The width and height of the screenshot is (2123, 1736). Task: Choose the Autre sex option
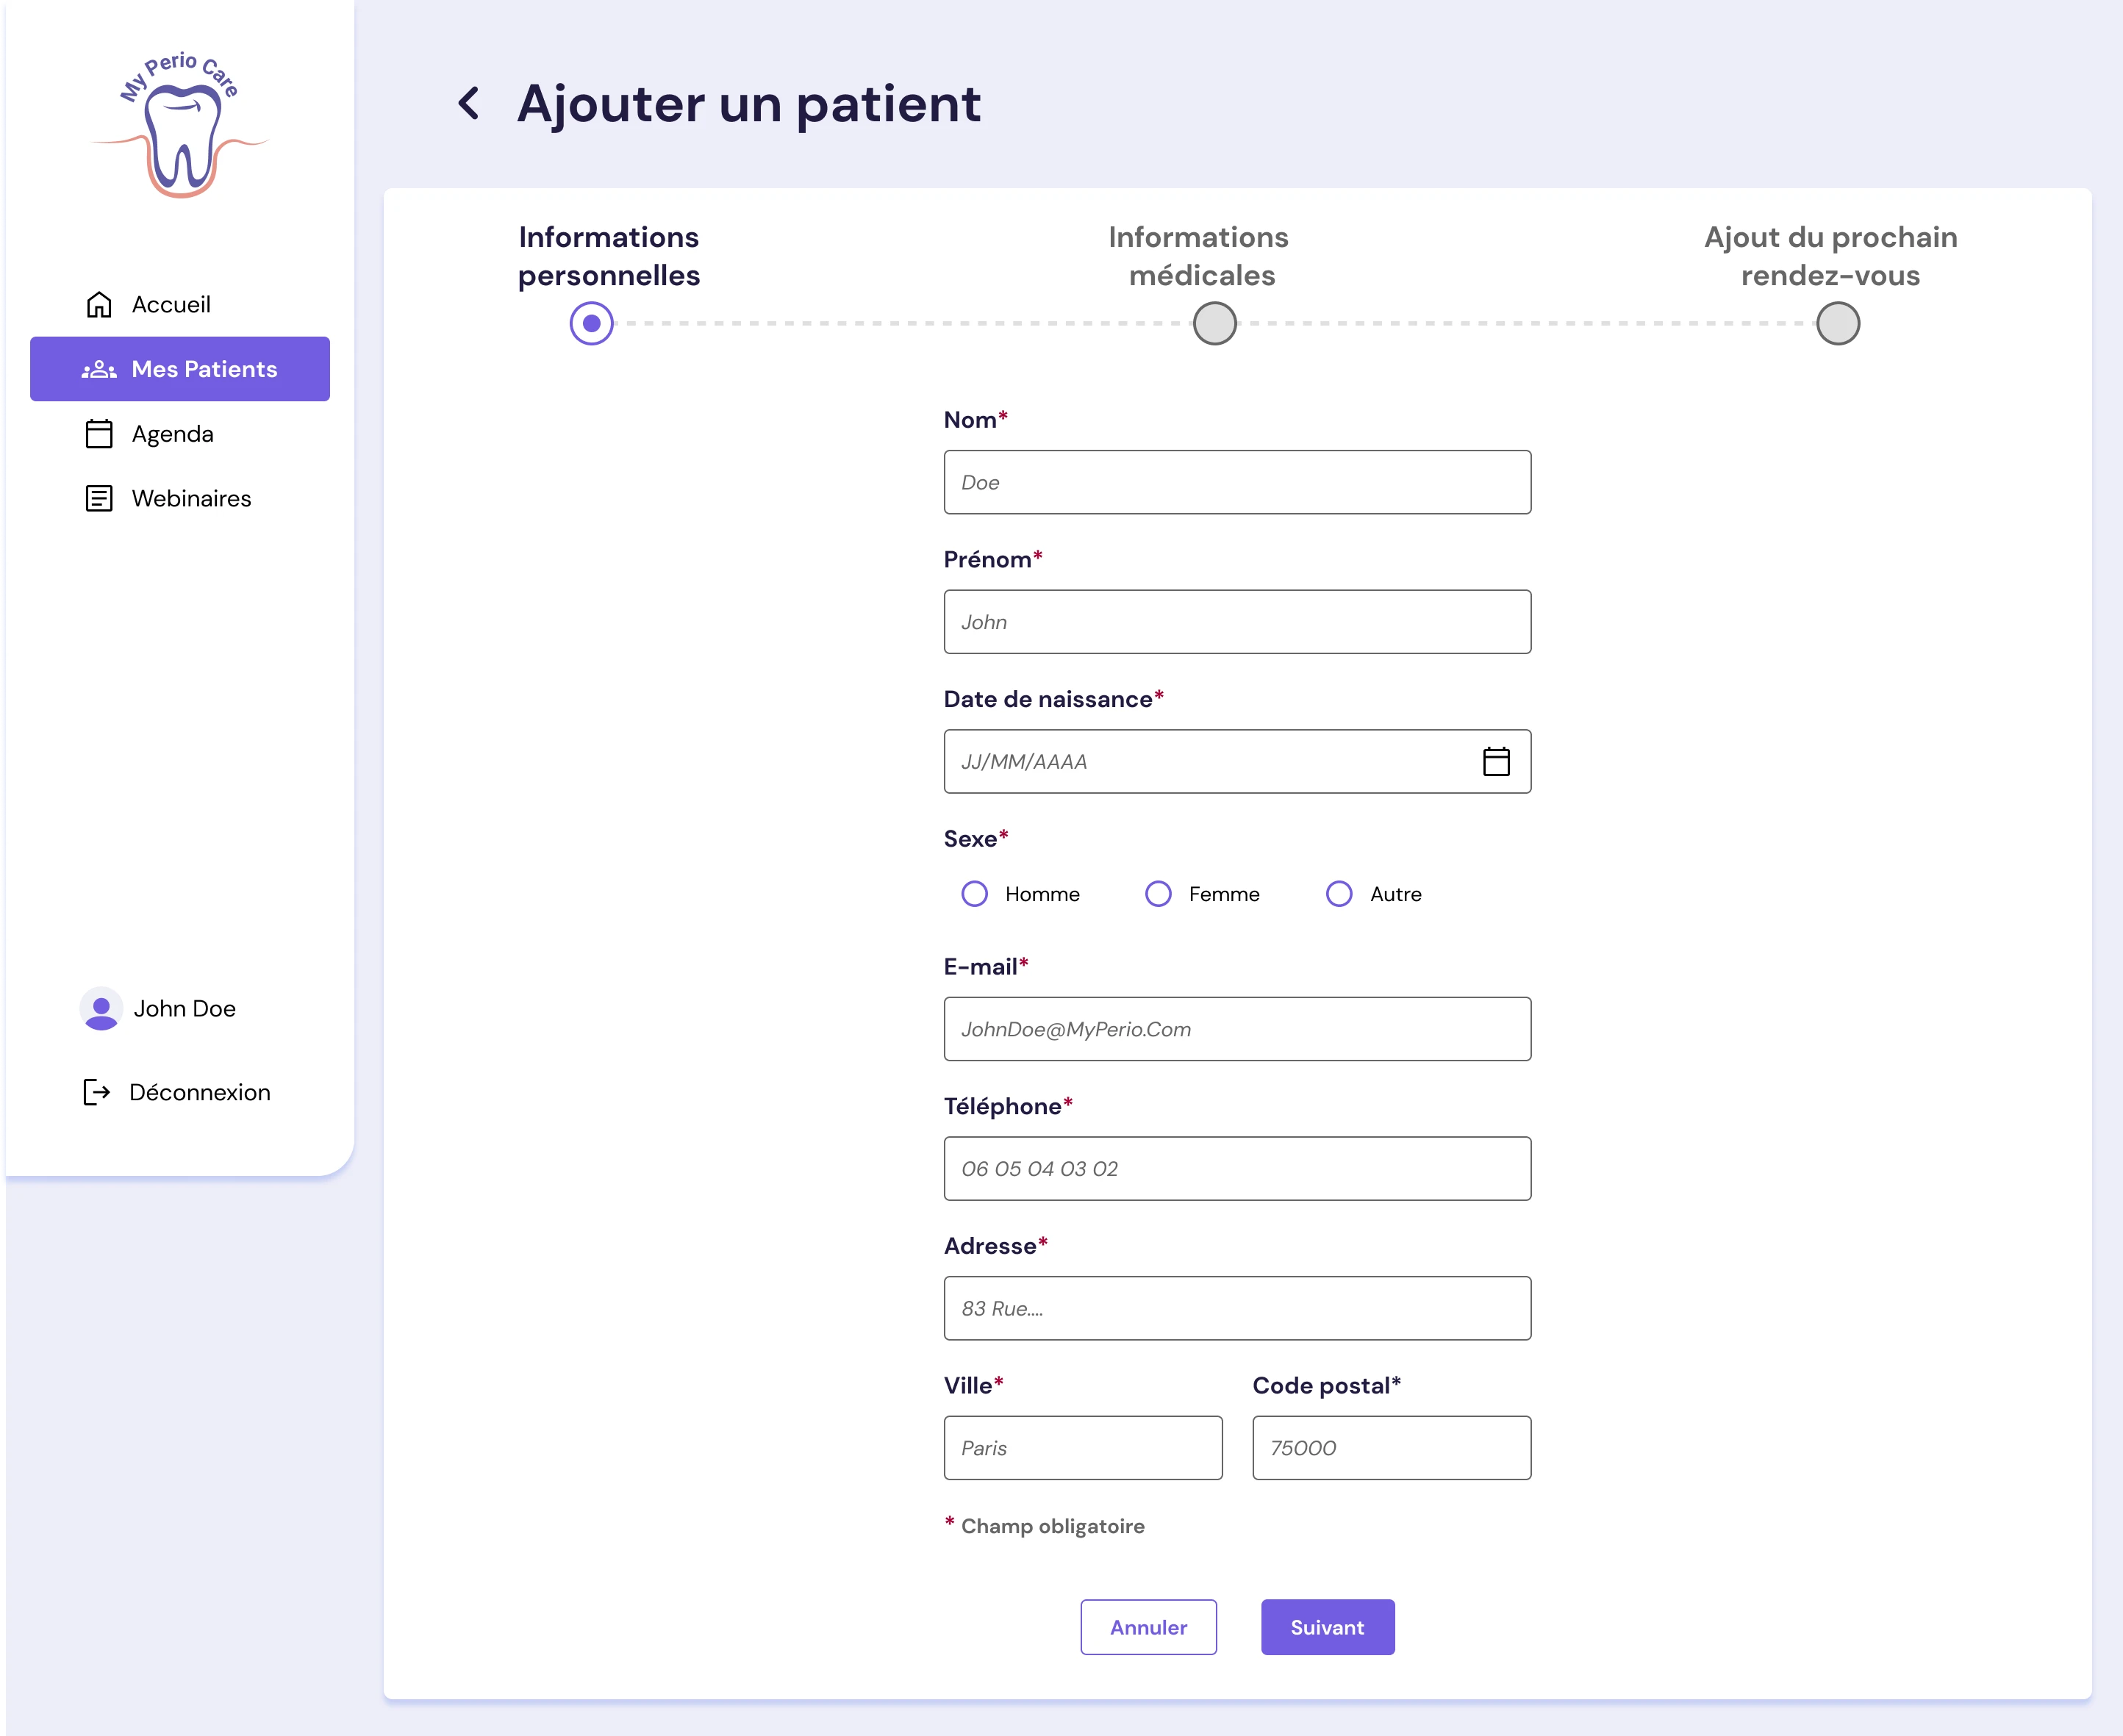[1339, 893]
